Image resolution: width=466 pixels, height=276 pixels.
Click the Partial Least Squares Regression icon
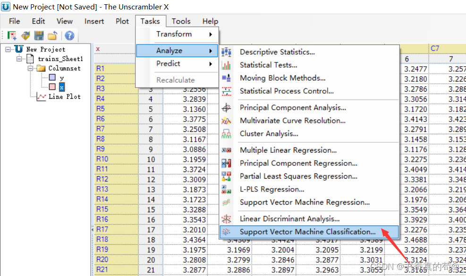click(226, 176)
